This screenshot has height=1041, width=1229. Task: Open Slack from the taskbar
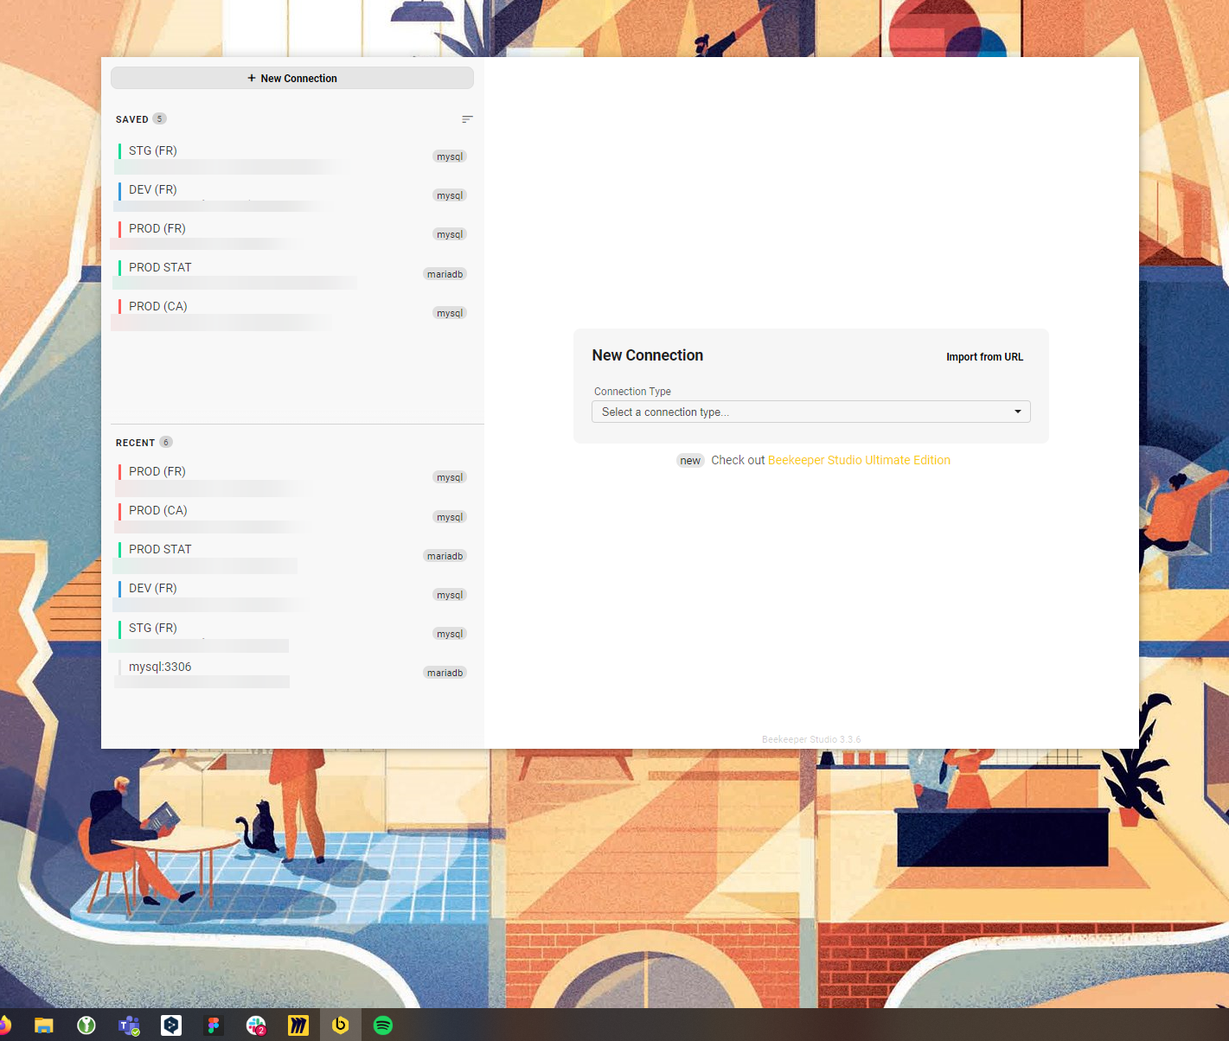click(256, 1025)
